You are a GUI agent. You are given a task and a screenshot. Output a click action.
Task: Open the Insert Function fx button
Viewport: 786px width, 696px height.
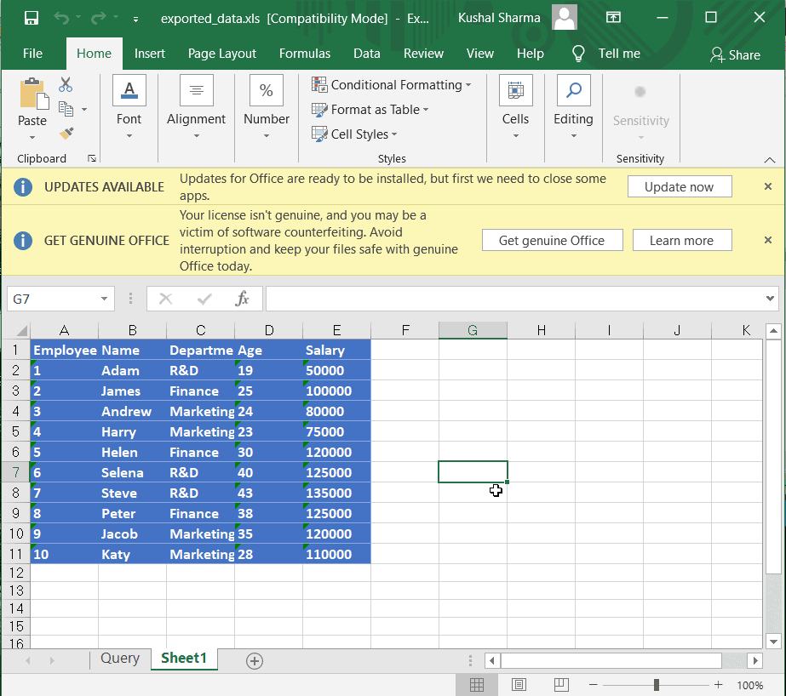click(x=242, y=299)
